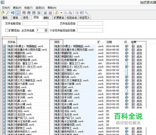Viewport: 156px width, 135px height.
Task: Uncheck the 卑鄙的我2.rmvb file checkbox
Action: (x=4, y=56)
